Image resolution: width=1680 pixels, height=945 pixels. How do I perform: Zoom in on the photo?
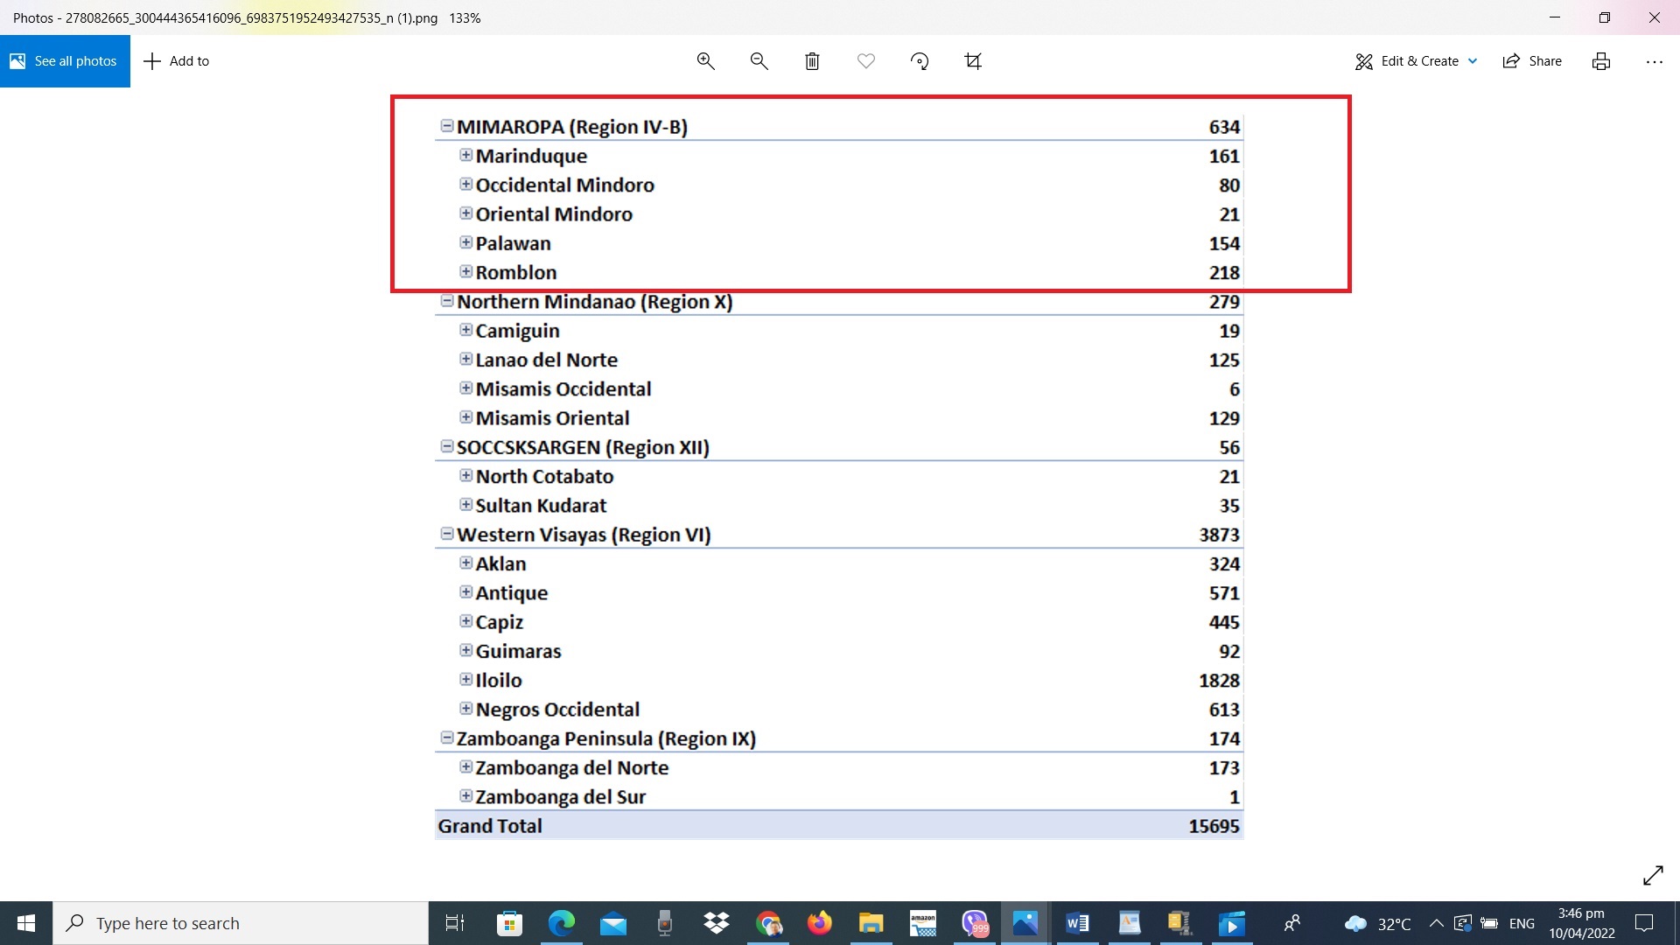coord(705,61)
